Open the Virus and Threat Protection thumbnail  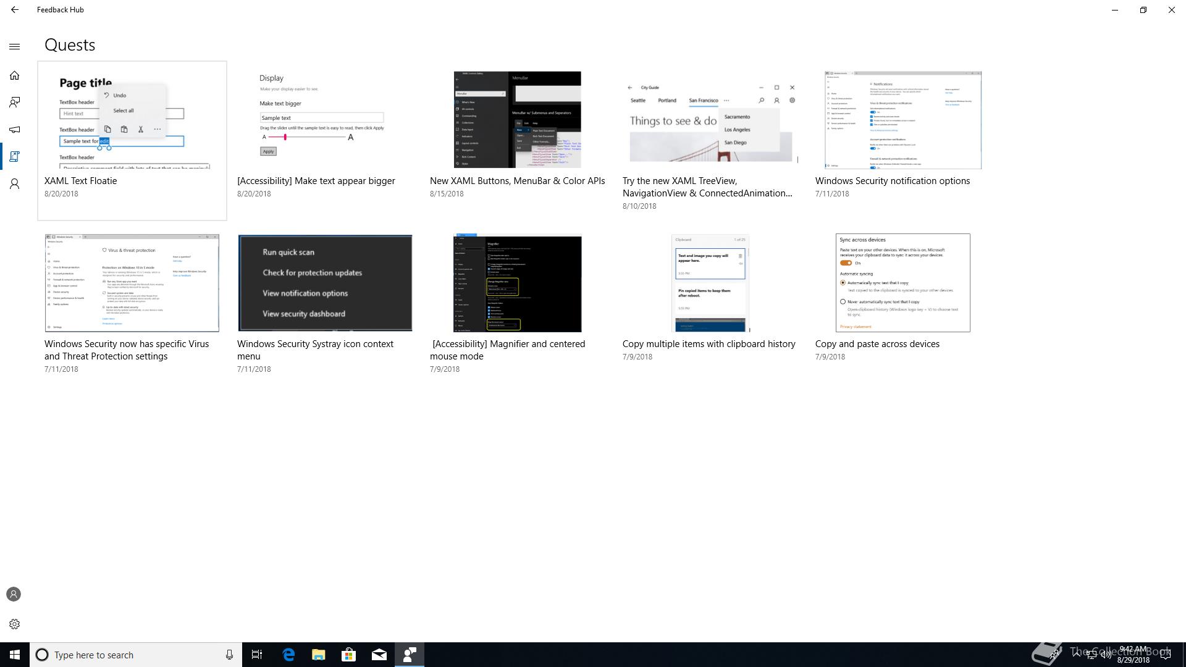point(132,283)
